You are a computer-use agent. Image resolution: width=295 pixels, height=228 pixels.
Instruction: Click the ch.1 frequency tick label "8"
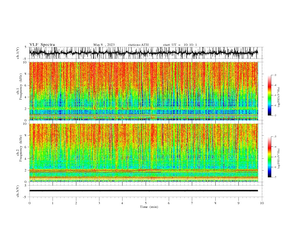pyautogui.click(x=26, y=74)
